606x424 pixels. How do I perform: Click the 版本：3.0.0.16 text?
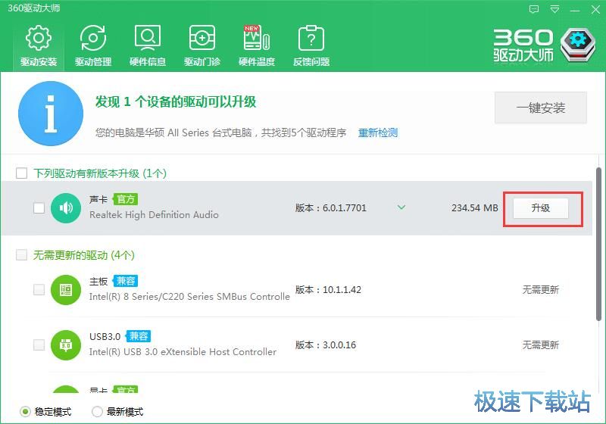tap(326, 344)
